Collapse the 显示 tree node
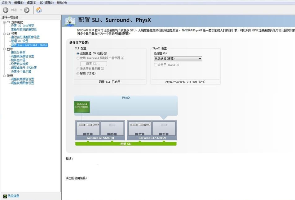Viewport: 295px width, 200px height. coord(4,49)
